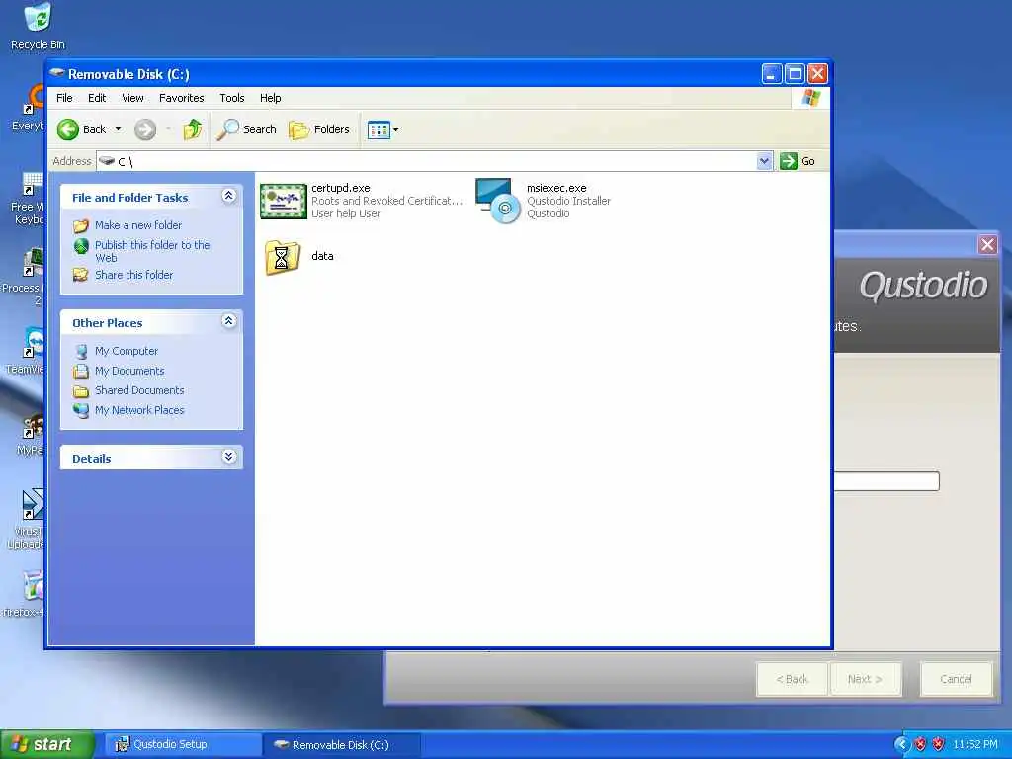This screenshot has height=759, width=1012.
Task: Select the certupd.exe certificate icon
Action: [x=284, y=202]
